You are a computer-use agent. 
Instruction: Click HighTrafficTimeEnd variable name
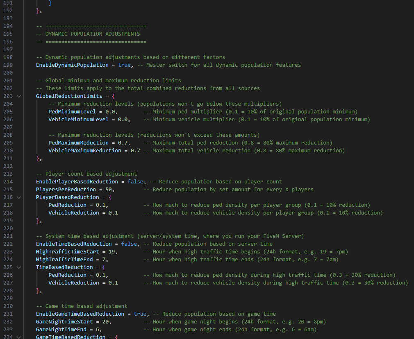coord(64,259)
